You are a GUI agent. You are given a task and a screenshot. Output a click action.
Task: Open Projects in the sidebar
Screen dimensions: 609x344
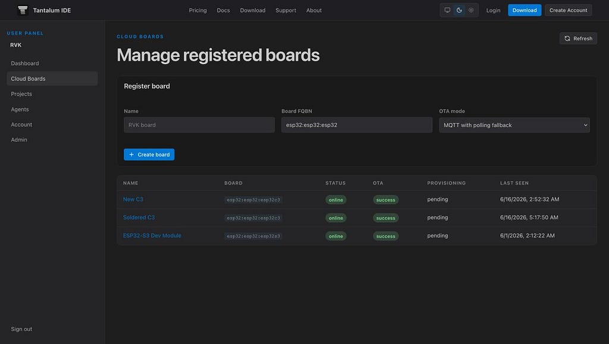(x=52, y=94)
